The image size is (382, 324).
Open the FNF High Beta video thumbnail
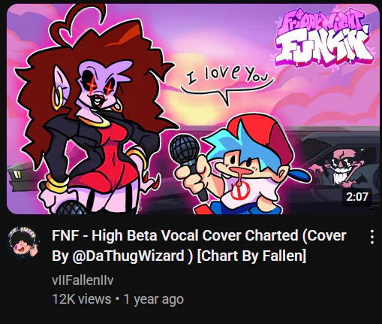pyautogui.click(x=193, y=109)
